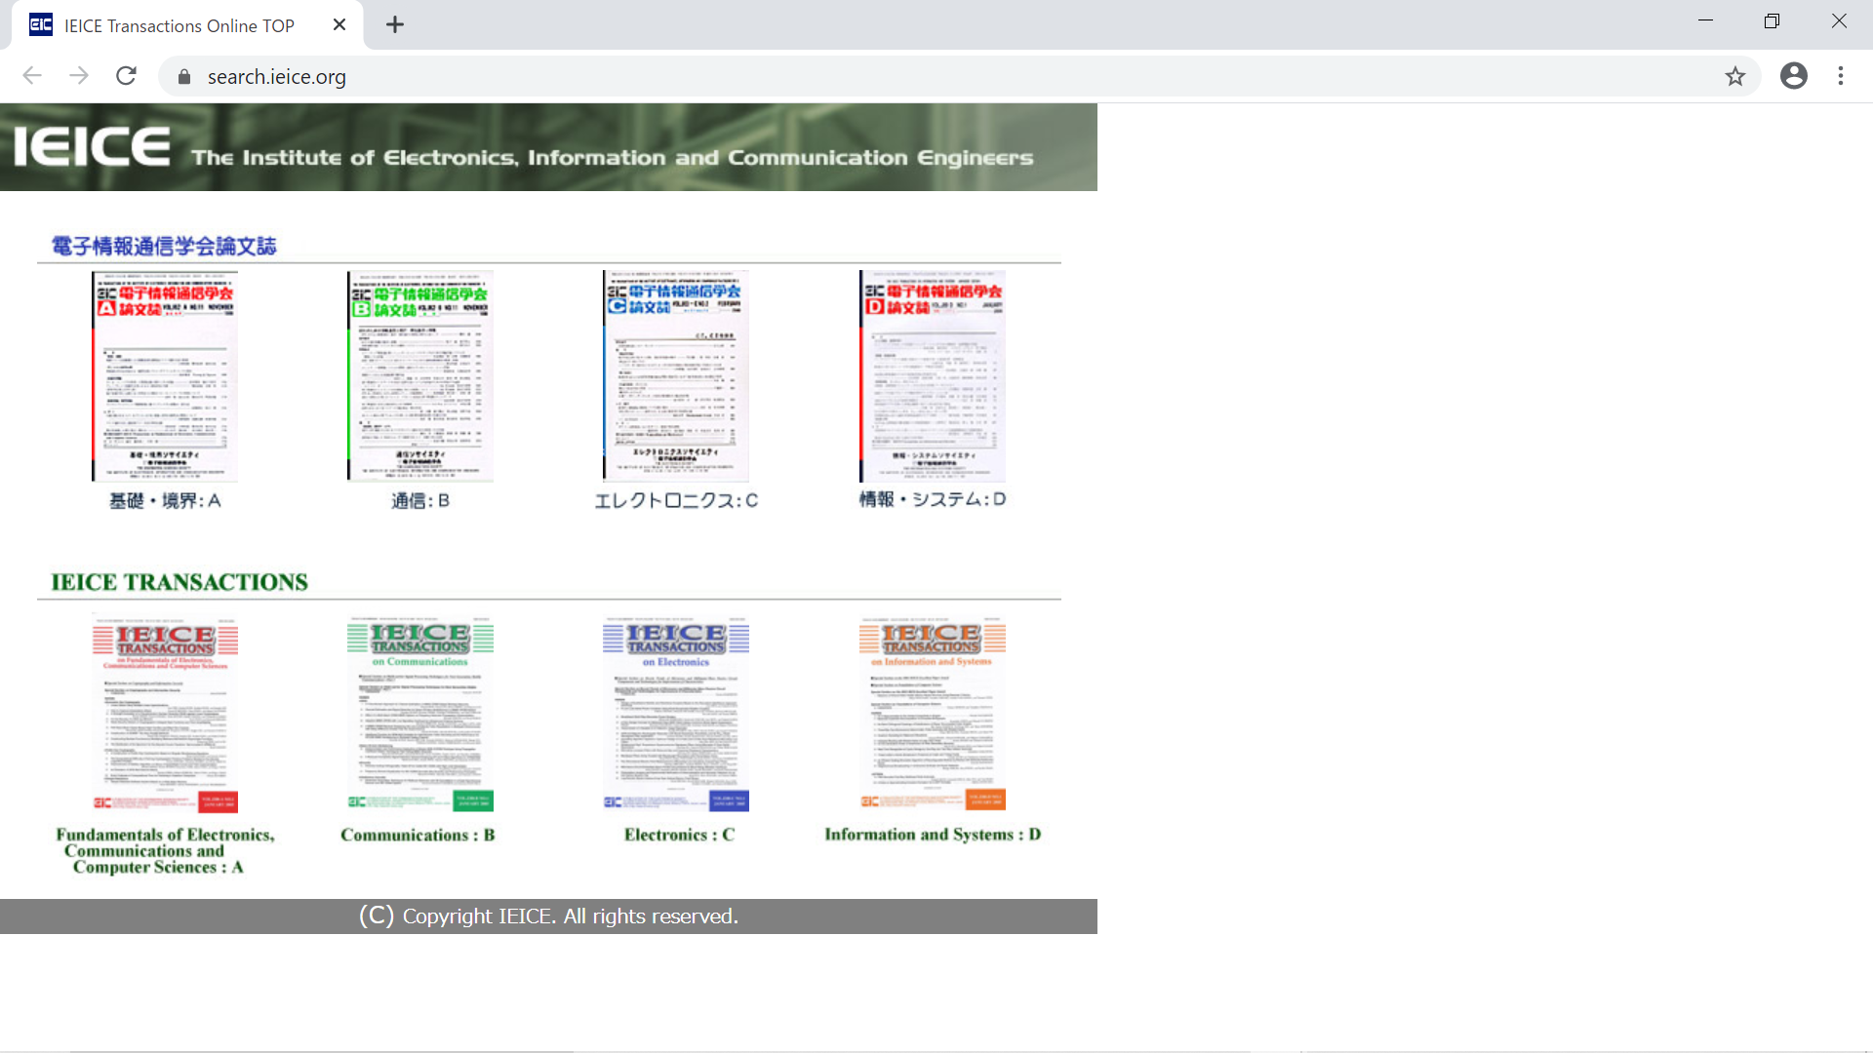The height and width of the screenshot is (1053, 1873).
Task: Open Japanese journal B cover thumbnail
Action: 420,376
